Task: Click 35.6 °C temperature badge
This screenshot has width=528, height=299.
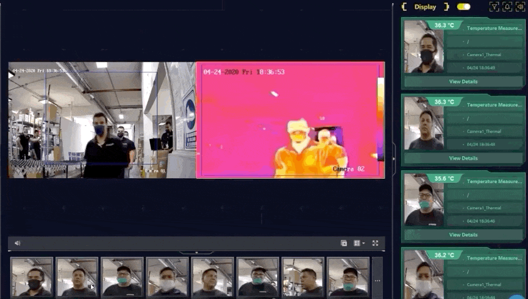Action: click(444, 178)
